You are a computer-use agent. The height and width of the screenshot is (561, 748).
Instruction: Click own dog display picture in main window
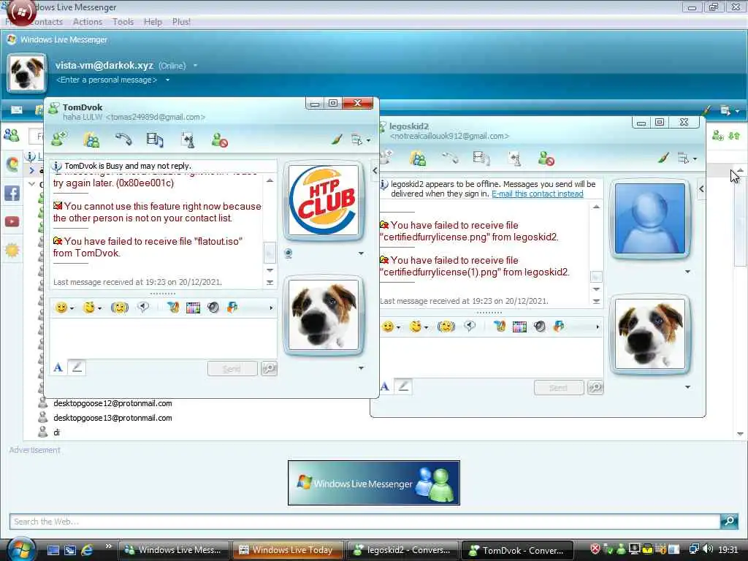coord(27,73)
